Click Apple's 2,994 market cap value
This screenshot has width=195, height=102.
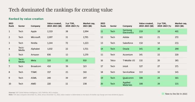87,31
